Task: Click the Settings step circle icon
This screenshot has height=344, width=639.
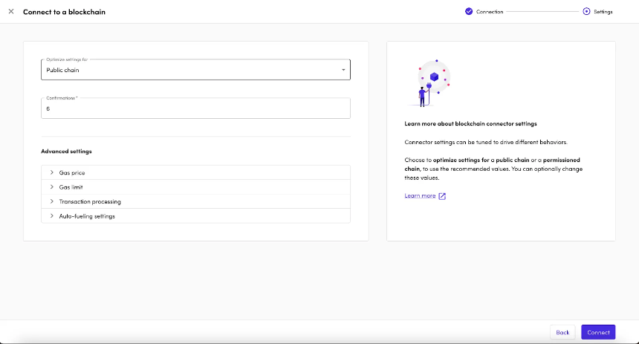Action: click(x=586, y=11)
